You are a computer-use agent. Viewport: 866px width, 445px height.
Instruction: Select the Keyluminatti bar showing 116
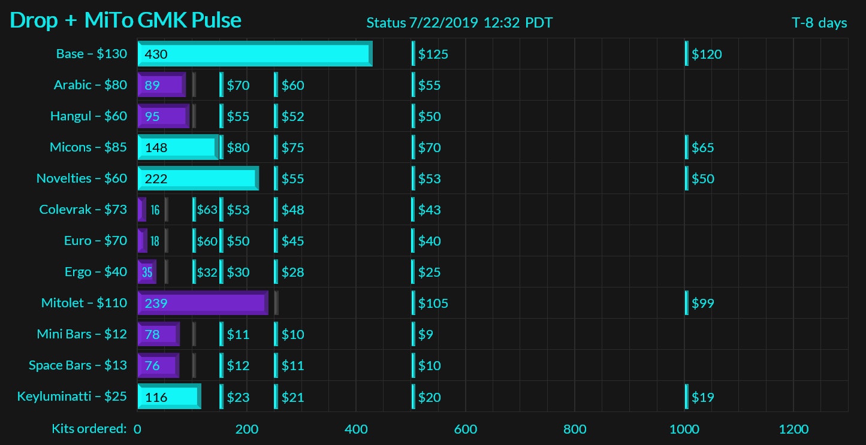(169, 396)
